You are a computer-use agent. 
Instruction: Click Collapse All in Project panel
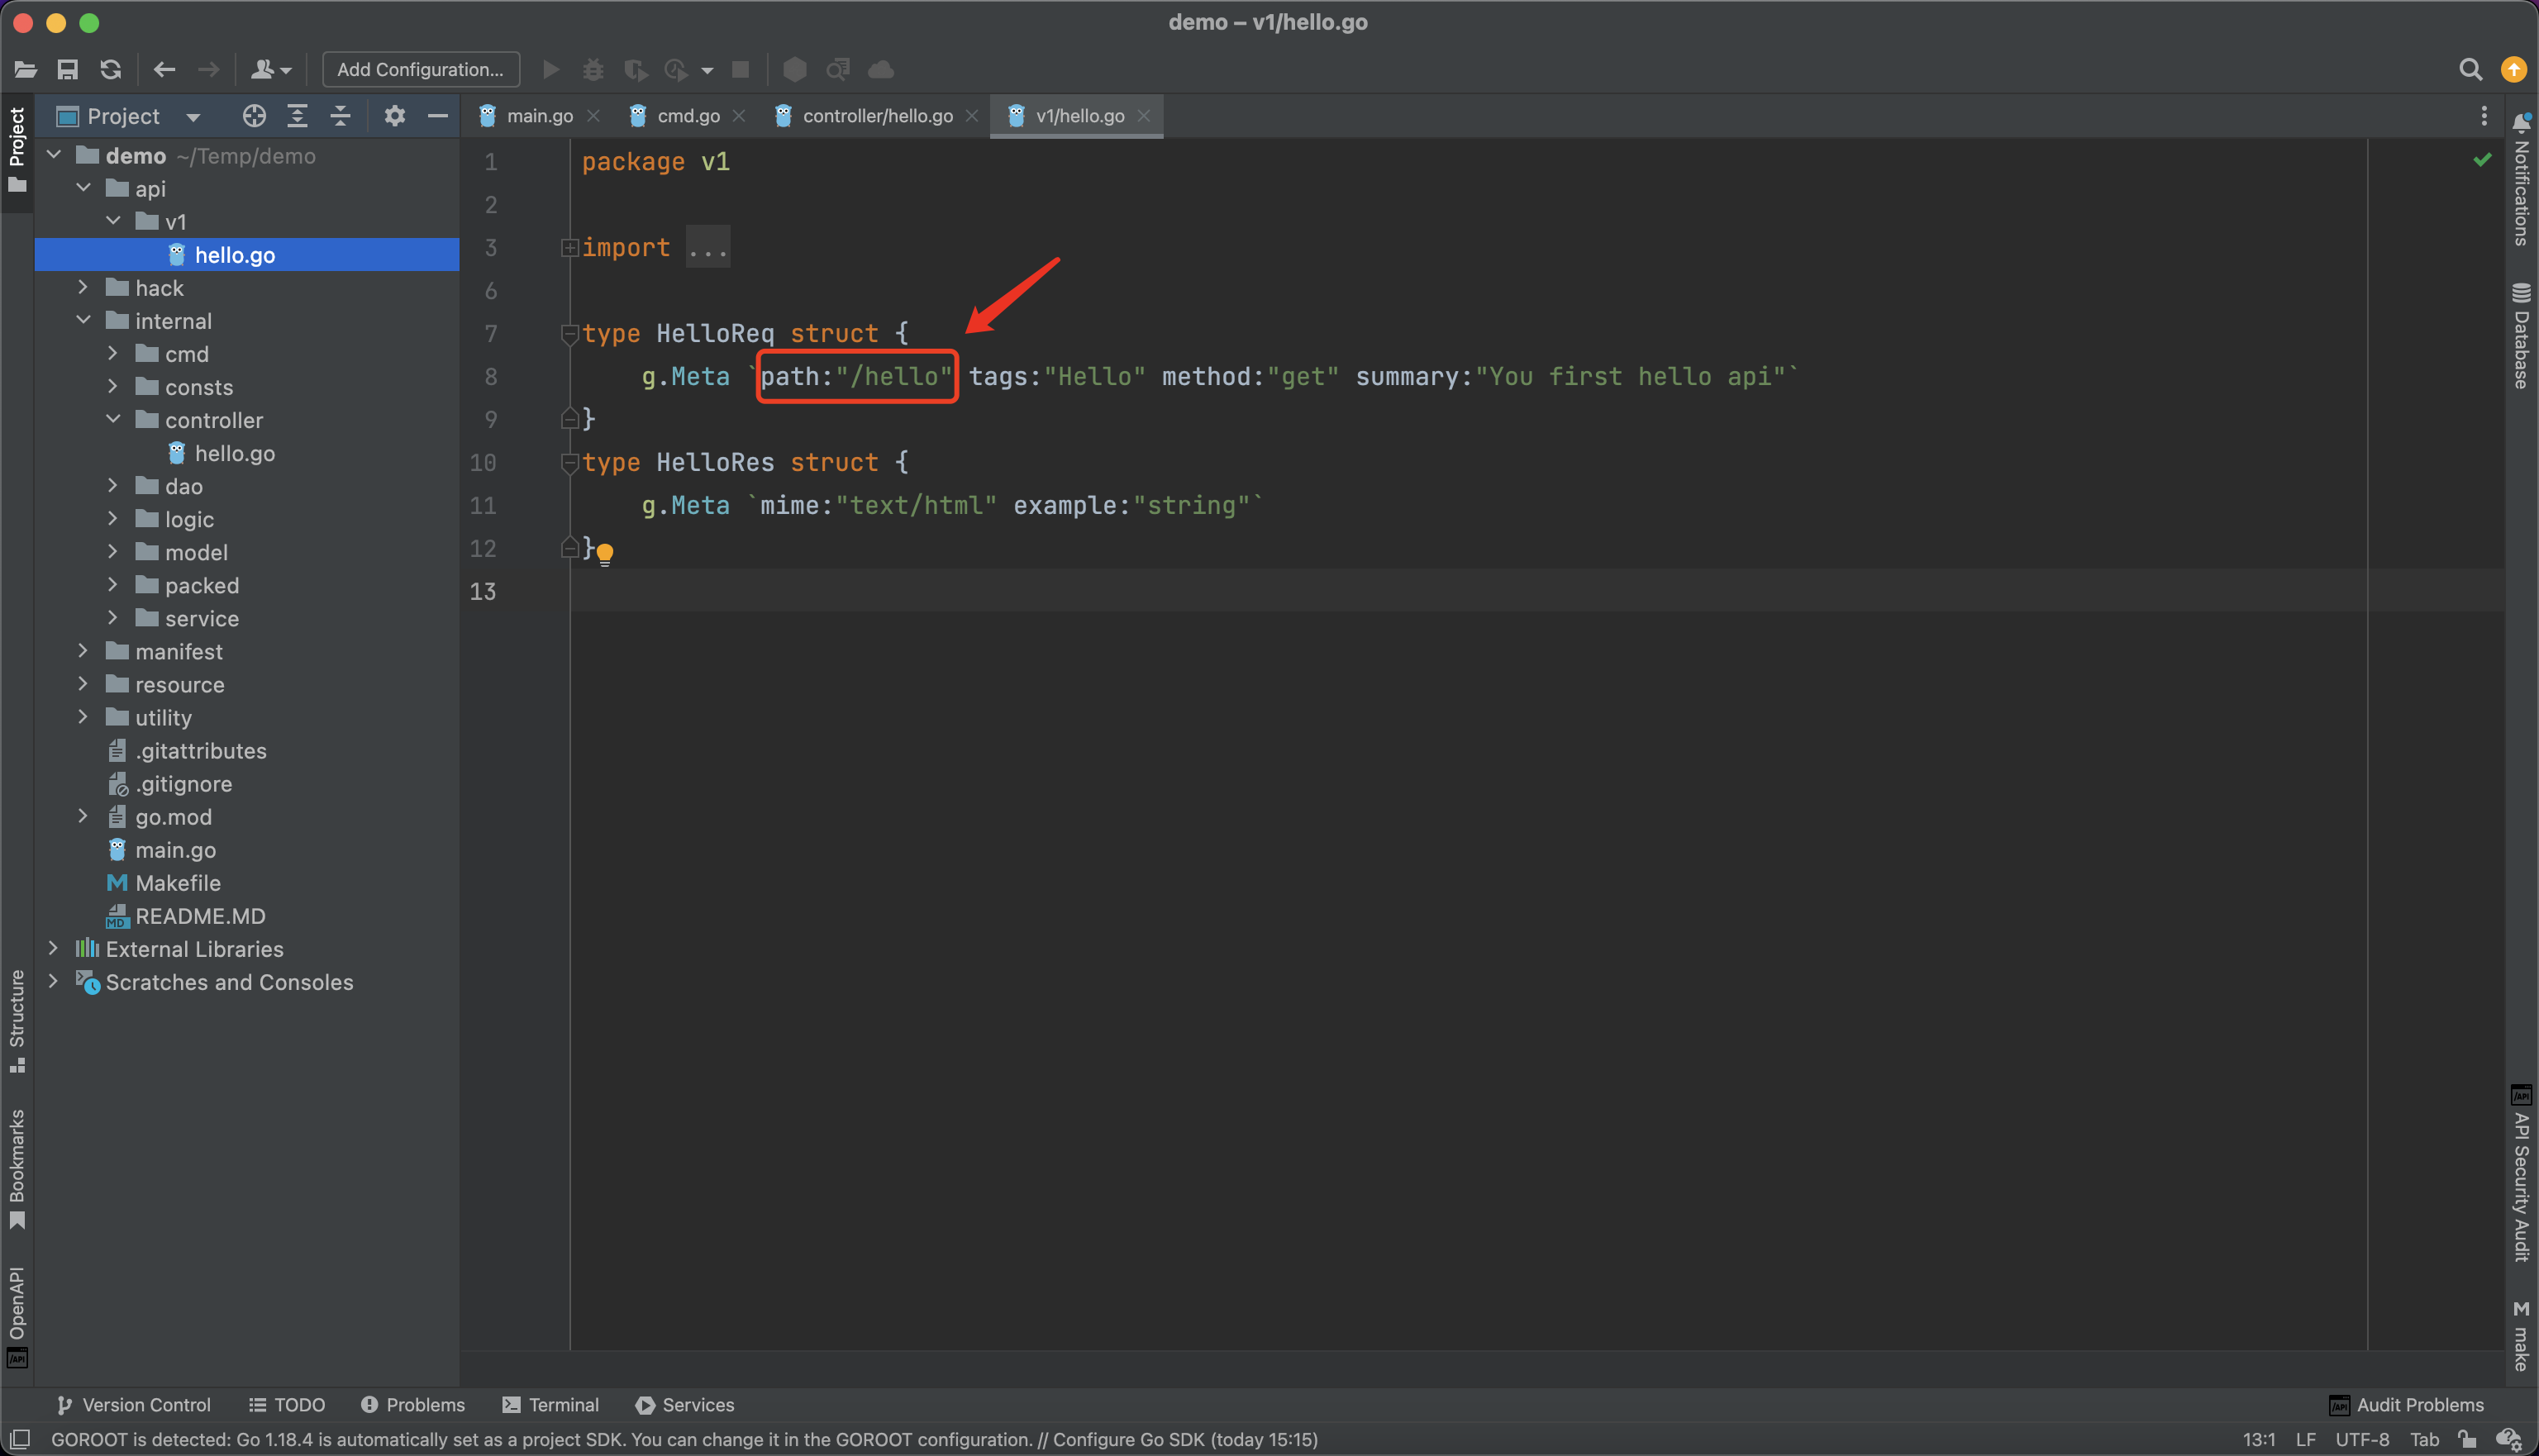tap(340, 116)
